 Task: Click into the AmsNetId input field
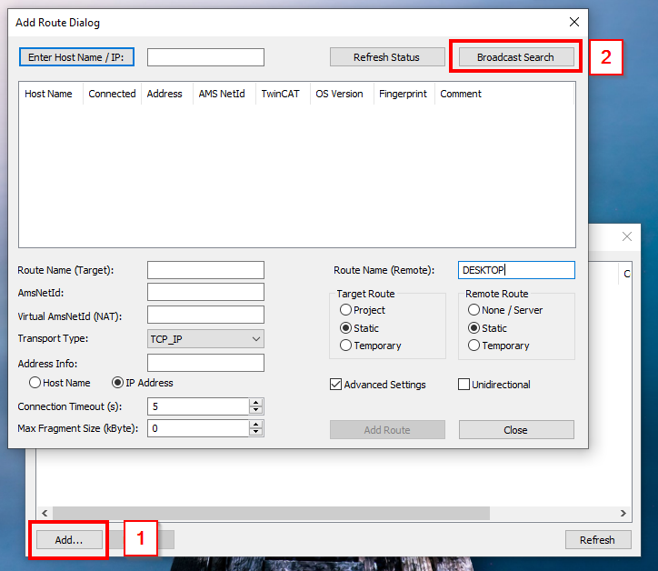point(205,292)
